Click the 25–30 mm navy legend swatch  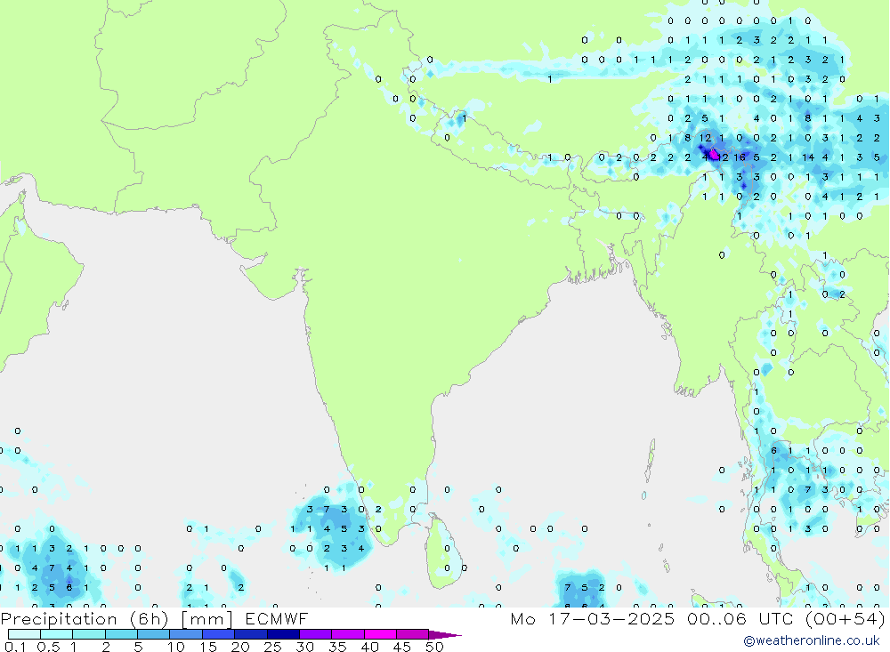click(x=283, y=634)
